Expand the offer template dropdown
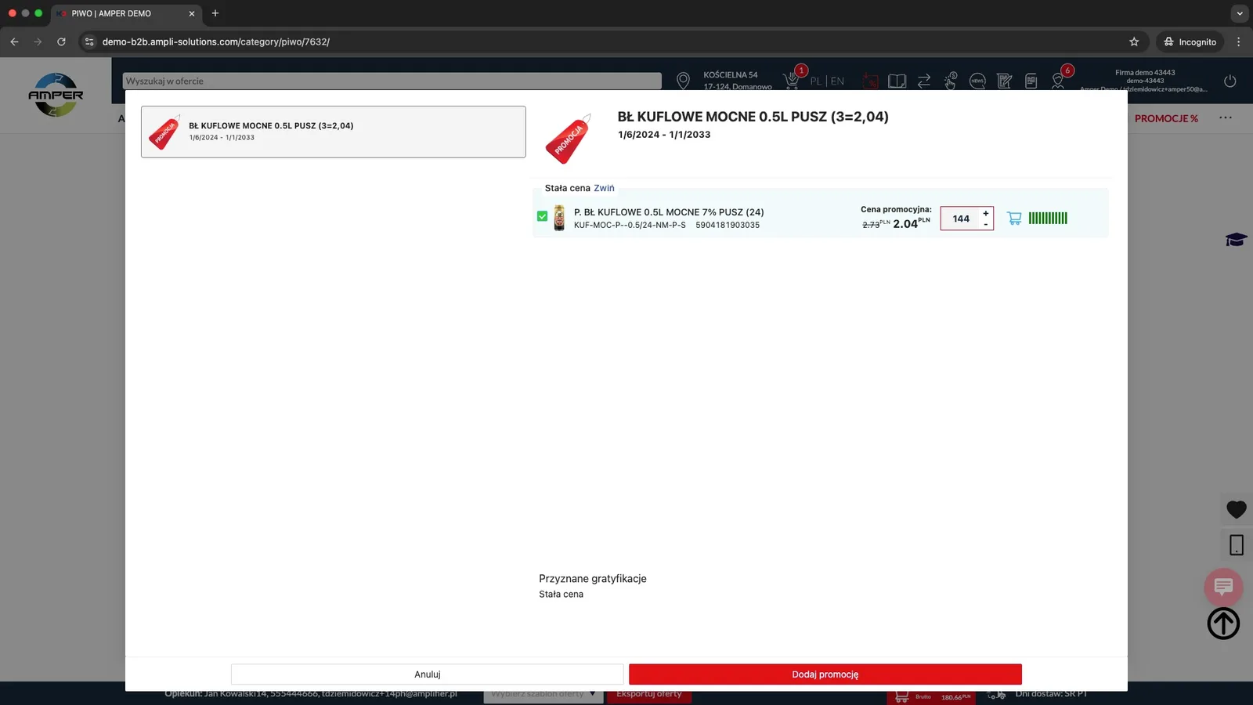The image size is (1253, 705). (543, 694)
